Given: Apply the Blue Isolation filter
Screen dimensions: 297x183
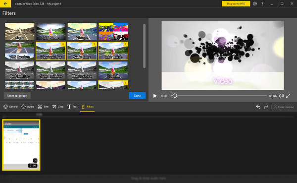Looking at the screenshot, I should coord(82,70).
